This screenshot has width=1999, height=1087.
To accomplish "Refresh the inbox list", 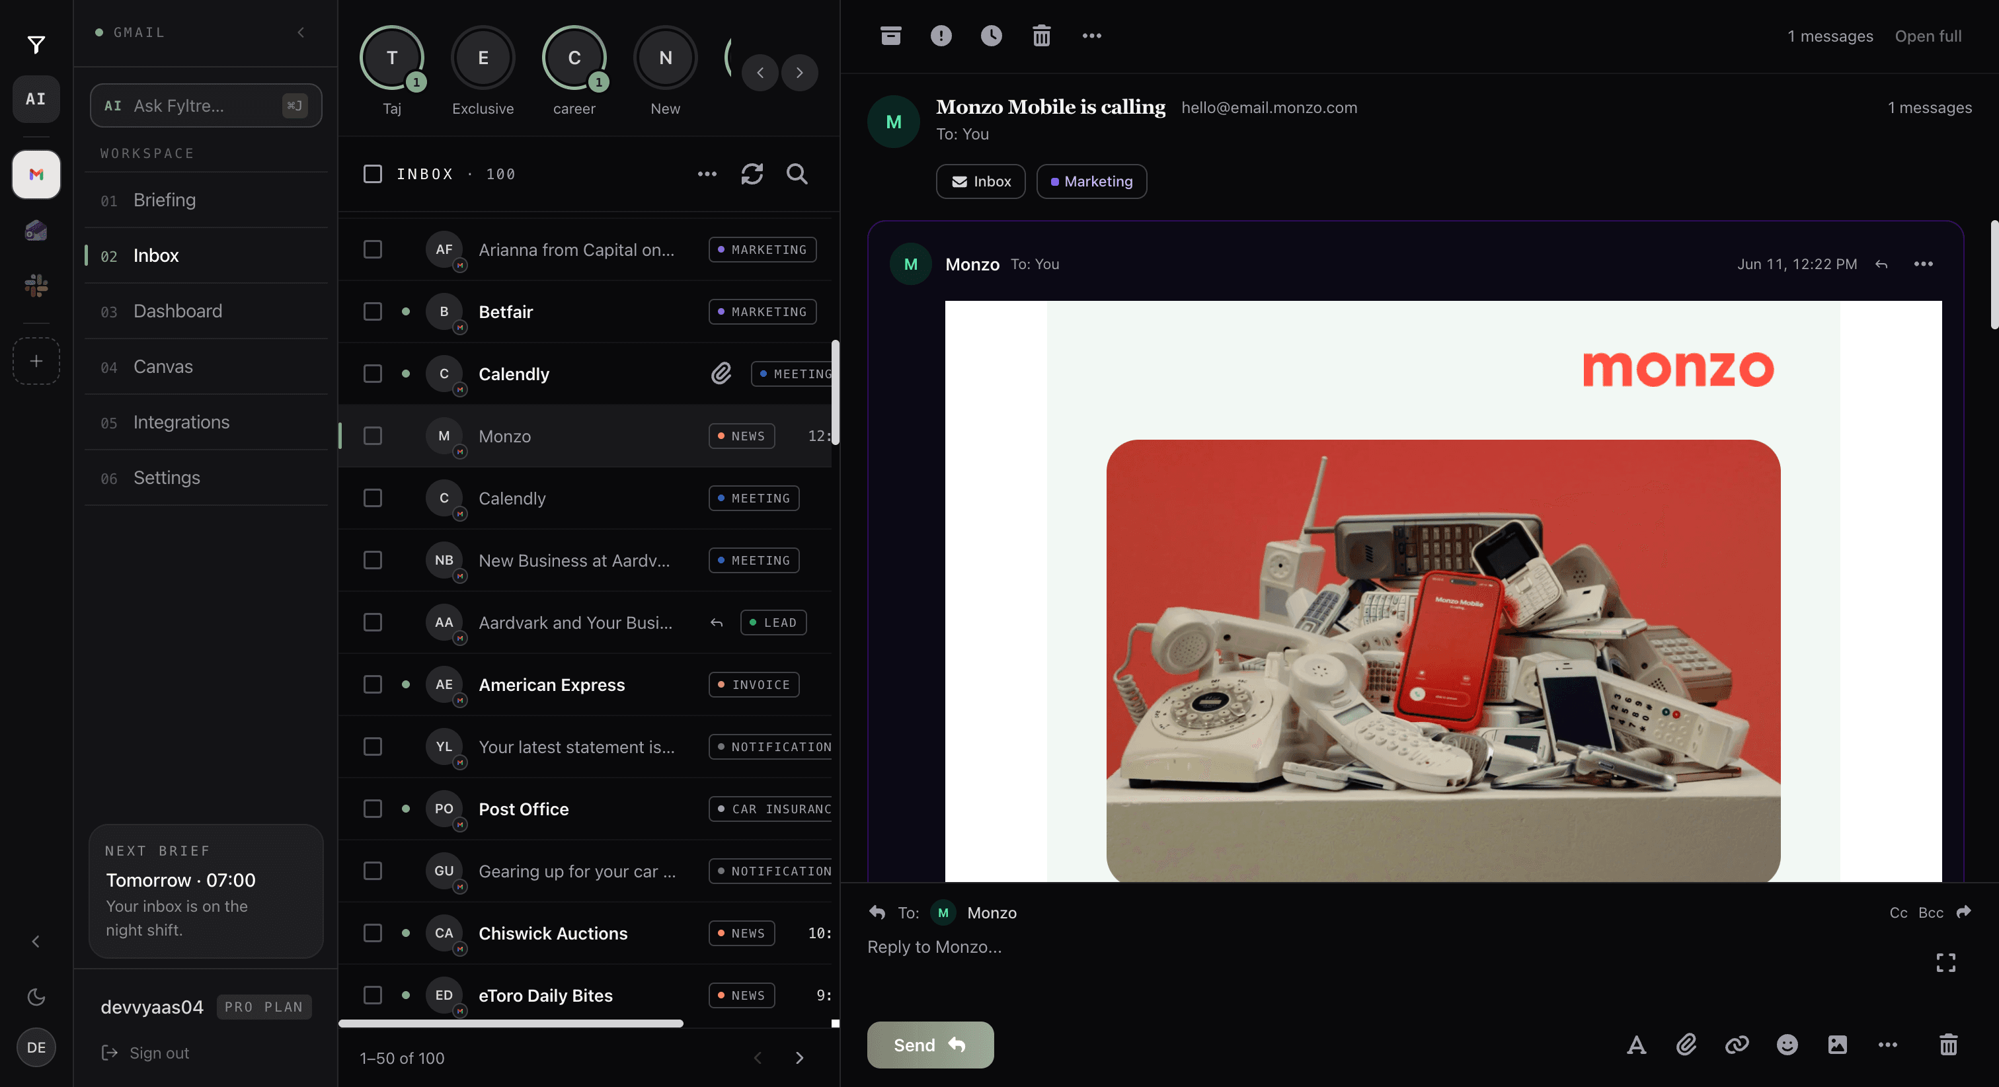I will [752, 174].
